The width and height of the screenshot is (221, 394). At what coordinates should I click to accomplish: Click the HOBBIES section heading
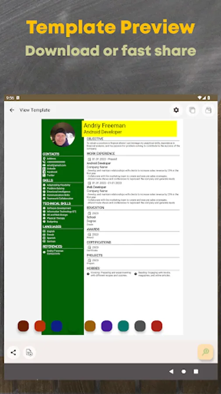(93, 268)
